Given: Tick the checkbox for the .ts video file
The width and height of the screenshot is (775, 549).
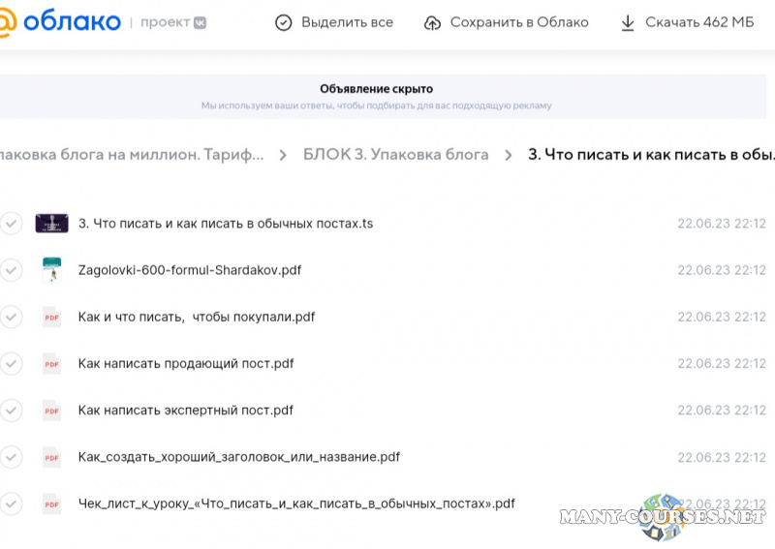Looking at the screenshot, I should point(11,223).
